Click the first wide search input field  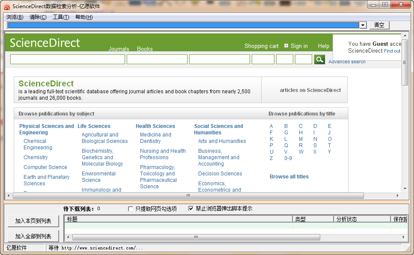point(68,59)
